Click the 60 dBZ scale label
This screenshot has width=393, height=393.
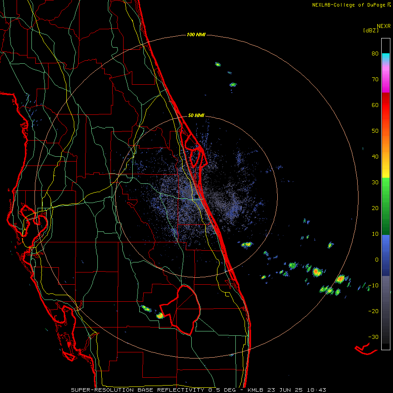375,105
